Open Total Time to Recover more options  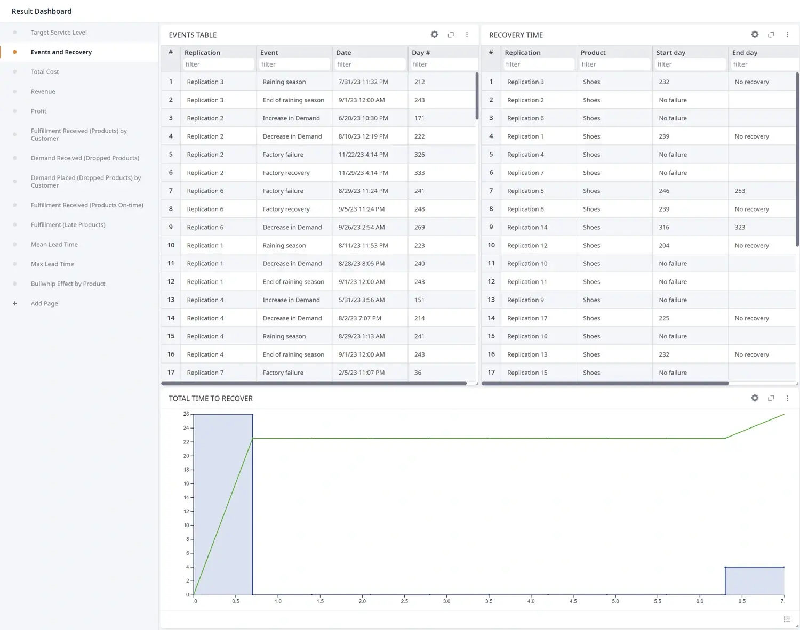[787, 398]
